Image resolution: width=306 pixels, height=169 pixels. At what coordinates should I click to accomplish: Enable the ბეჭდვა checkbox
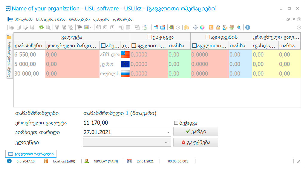tap(176, 123)
